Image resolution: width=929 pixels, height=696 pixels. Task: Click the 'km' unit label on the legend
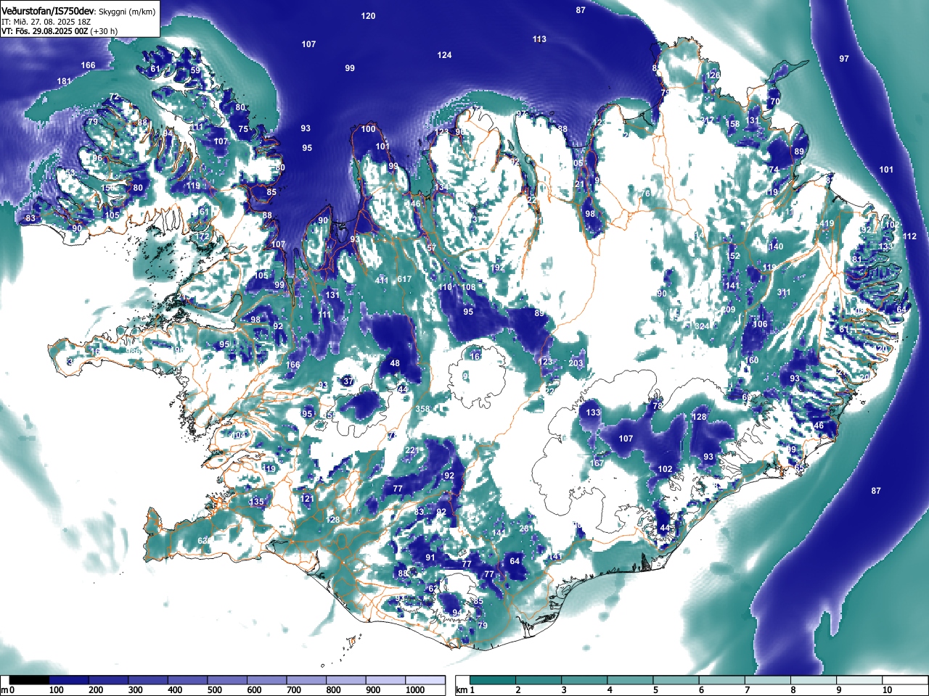click(x=462, y=690)
